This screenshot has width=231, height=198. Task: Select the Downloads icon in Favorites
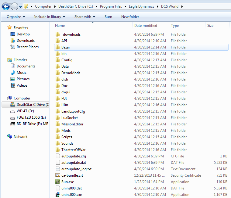click(13, 40)
